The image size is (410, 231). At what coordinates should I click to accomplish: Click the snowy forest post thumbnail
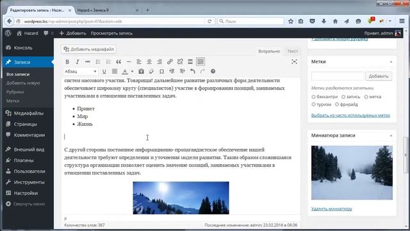tap(352, 173)
